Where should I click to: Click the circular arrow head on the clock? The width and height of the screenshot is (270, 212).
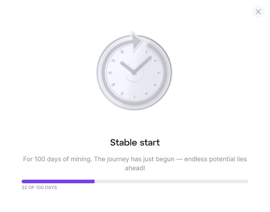136,41
